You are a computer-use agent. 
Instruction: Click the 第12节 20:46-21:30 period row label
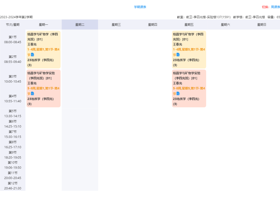click(13, 186)
